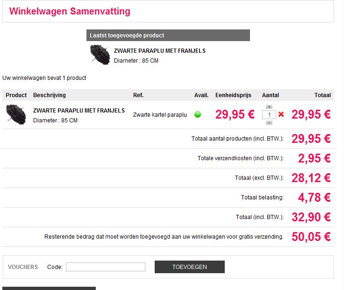Open ZWARTE PARAPLU MET FRANJELS in cart table
Image resolution: width=357 pixels, height=290 pixels.
tap(79, 111)
